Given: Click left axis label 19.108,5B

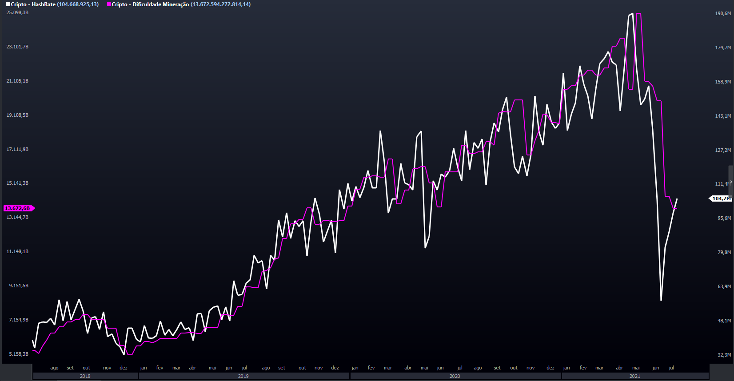Looking at the screenshot, I should (17, 115).
